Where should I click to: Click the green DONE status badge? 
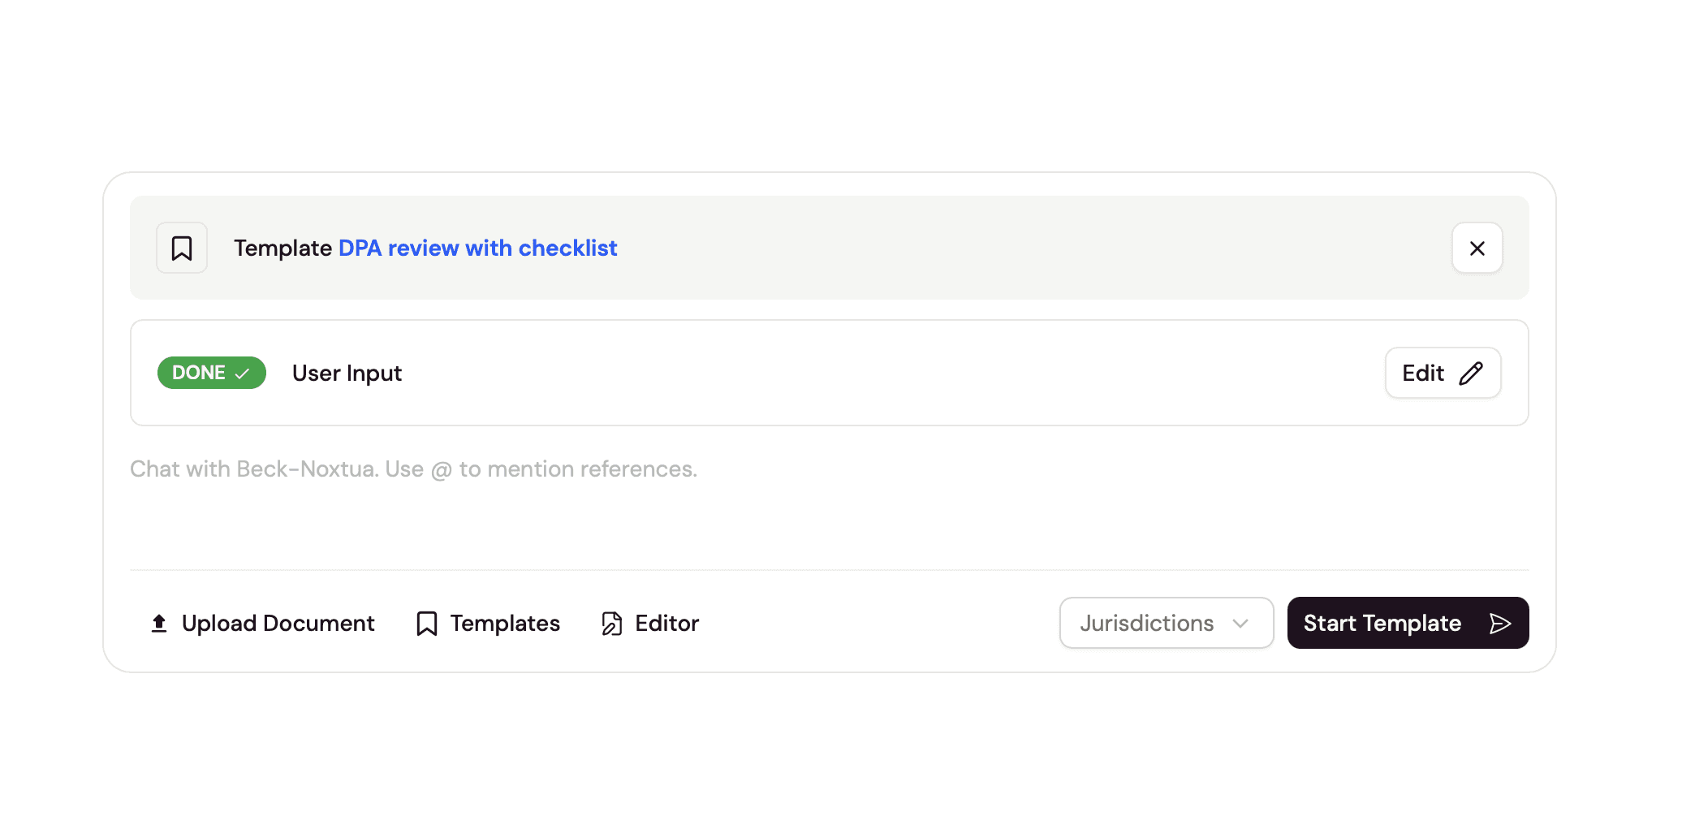coord(211,373)
